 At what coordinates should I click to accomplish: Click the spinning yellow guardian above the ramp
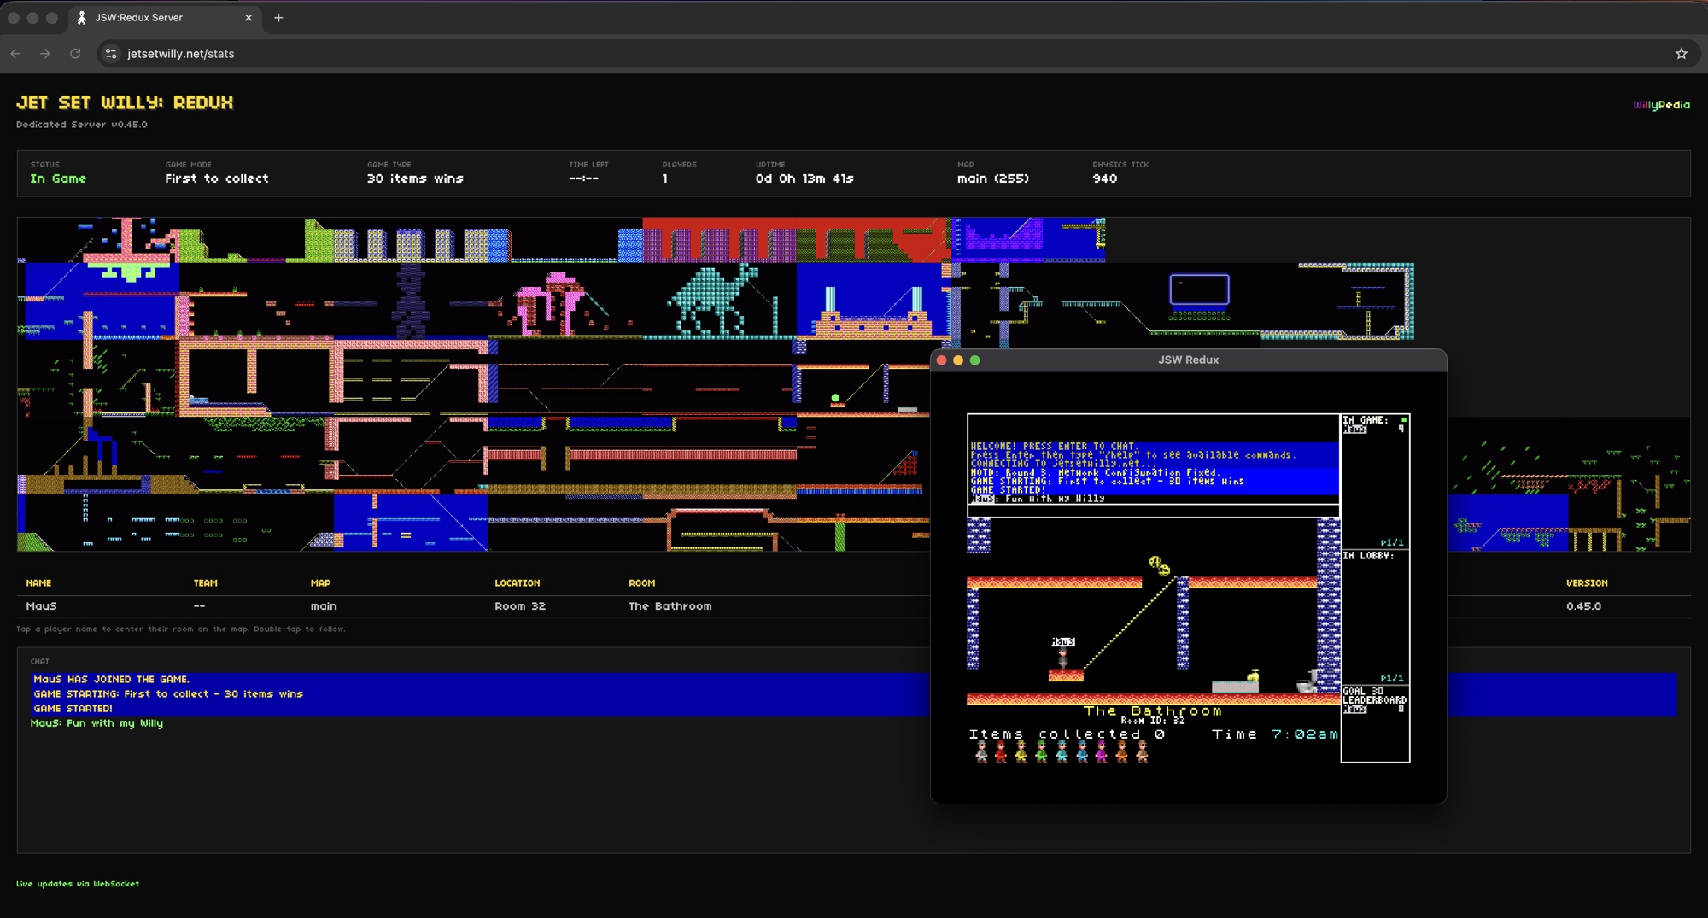(x=1159, y=565)
